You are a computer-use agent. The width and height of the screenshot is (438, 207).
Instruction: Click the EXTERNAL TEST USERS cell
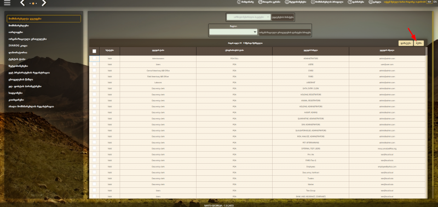tap(310, 148)
